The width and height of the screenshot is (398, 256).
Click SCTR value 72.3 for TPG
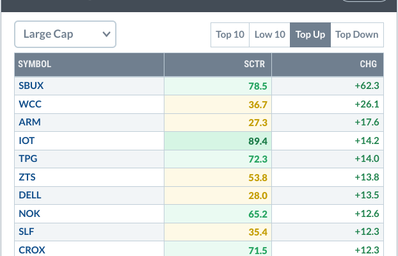(258, 159)
